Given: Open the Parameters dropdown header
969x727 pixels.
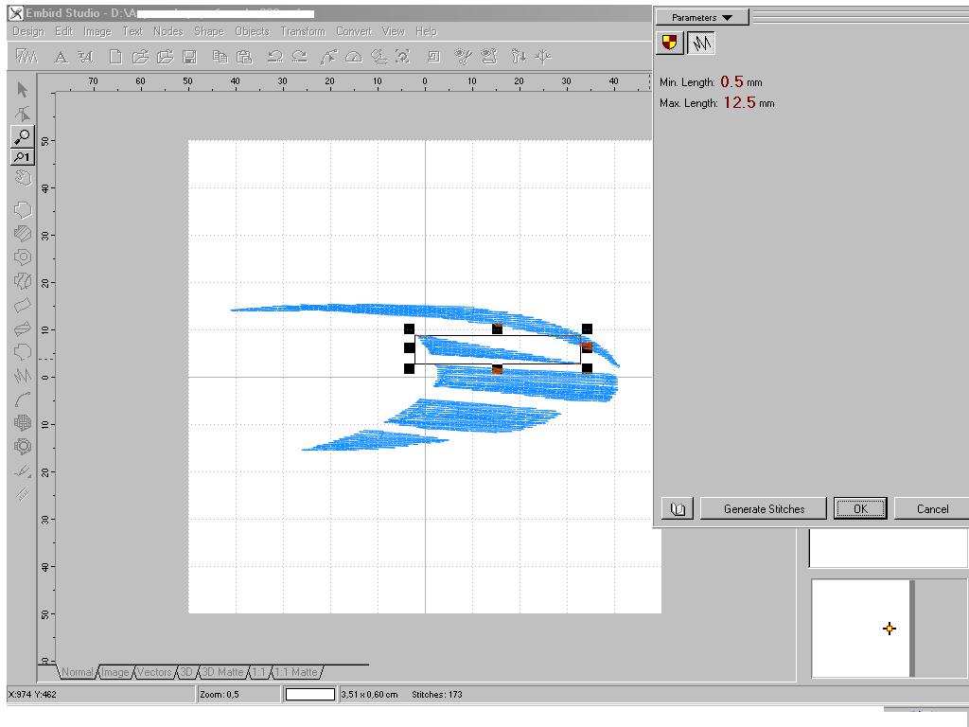Looking at the screenshot, I should coord(701,17).
